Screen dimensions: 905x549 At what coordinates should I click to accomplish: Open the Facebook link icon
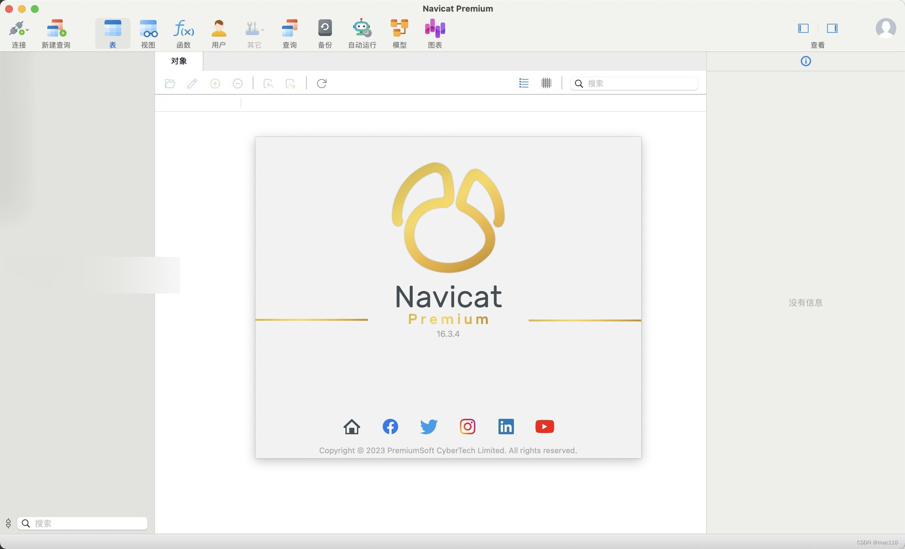pyautogui.click(x=390, y=426)
